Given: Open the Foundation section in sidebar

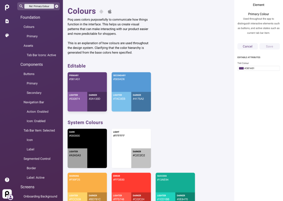Looking at the screenshot, I should pos(30,17).
